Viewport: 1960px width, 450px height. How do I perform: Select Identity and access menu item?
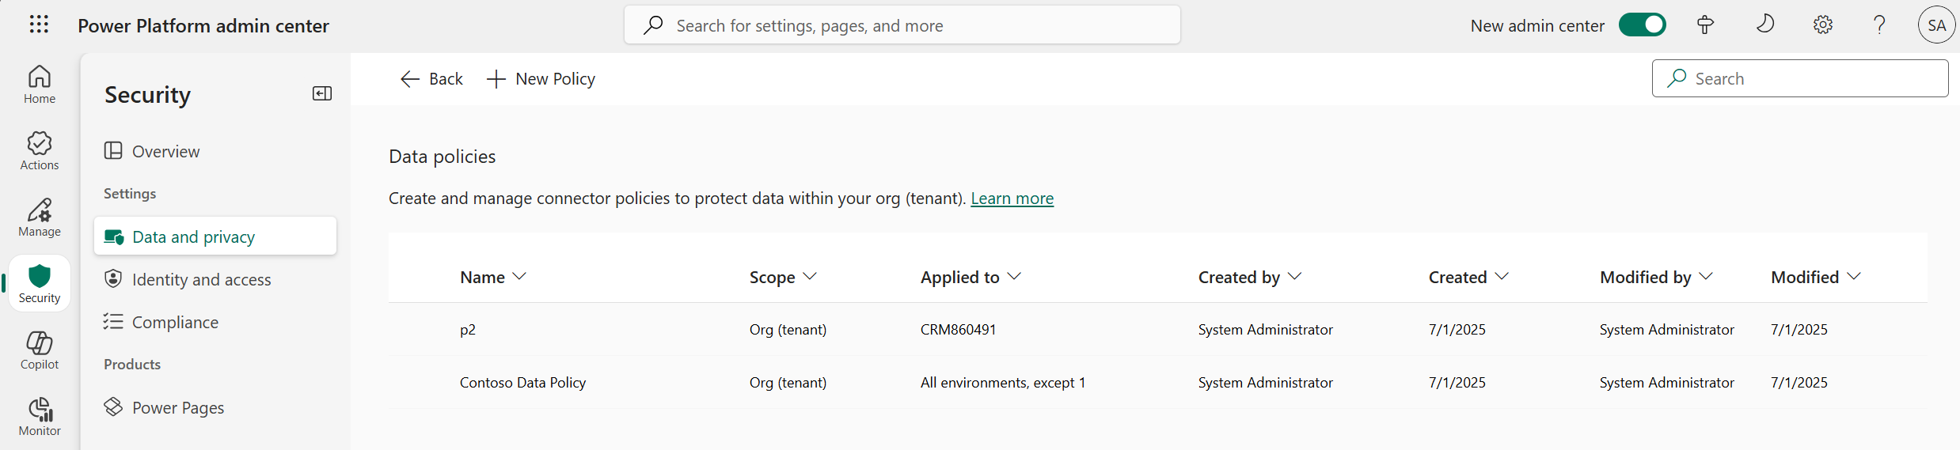tap(201, 280)
